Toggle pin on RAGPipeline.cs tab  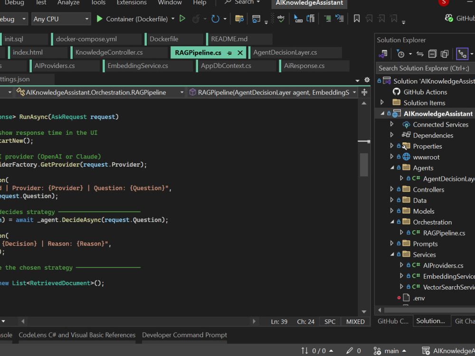(229, 53)
